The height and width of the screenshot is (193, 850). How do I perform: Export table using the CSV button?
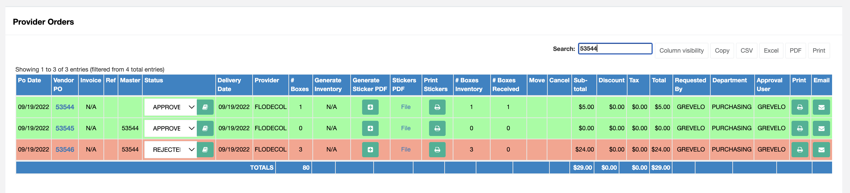coord(747,51)
